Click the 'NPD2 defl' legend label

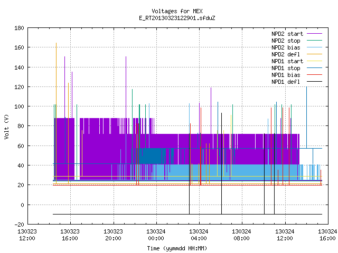coord(286,54)
